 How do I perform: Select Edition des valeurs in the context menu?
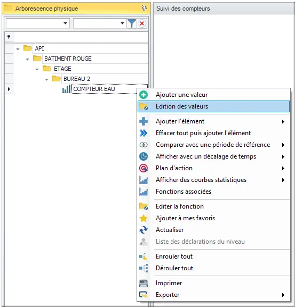tap(213, 106)
